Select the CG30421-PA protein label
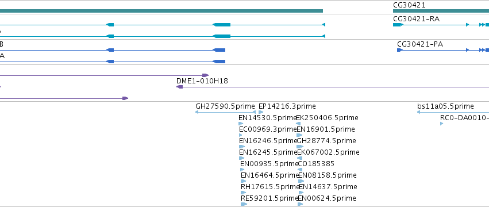 420,44
